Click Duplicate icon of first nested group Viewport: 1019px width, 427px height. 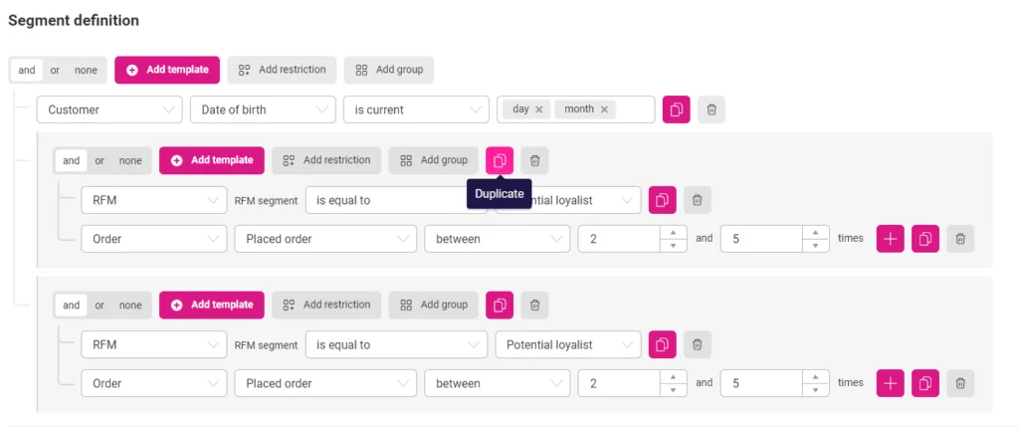(500, 160)
